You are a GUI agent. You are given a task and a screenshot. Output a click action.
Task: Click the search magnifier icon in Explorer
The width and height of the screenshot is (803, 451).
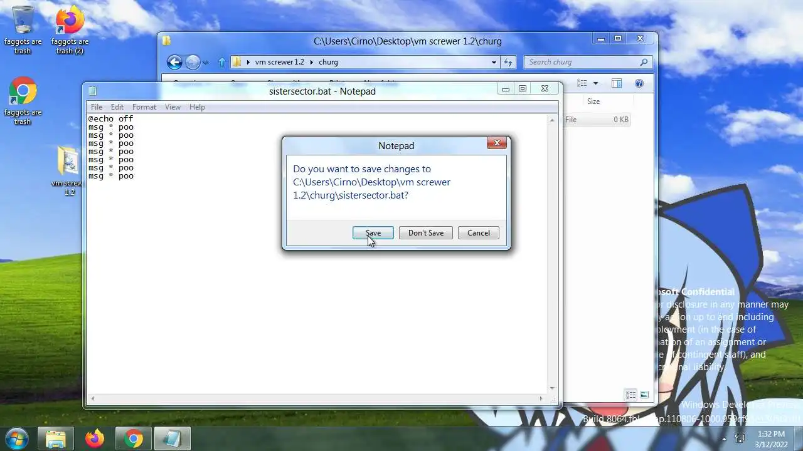tap(644, 62)
